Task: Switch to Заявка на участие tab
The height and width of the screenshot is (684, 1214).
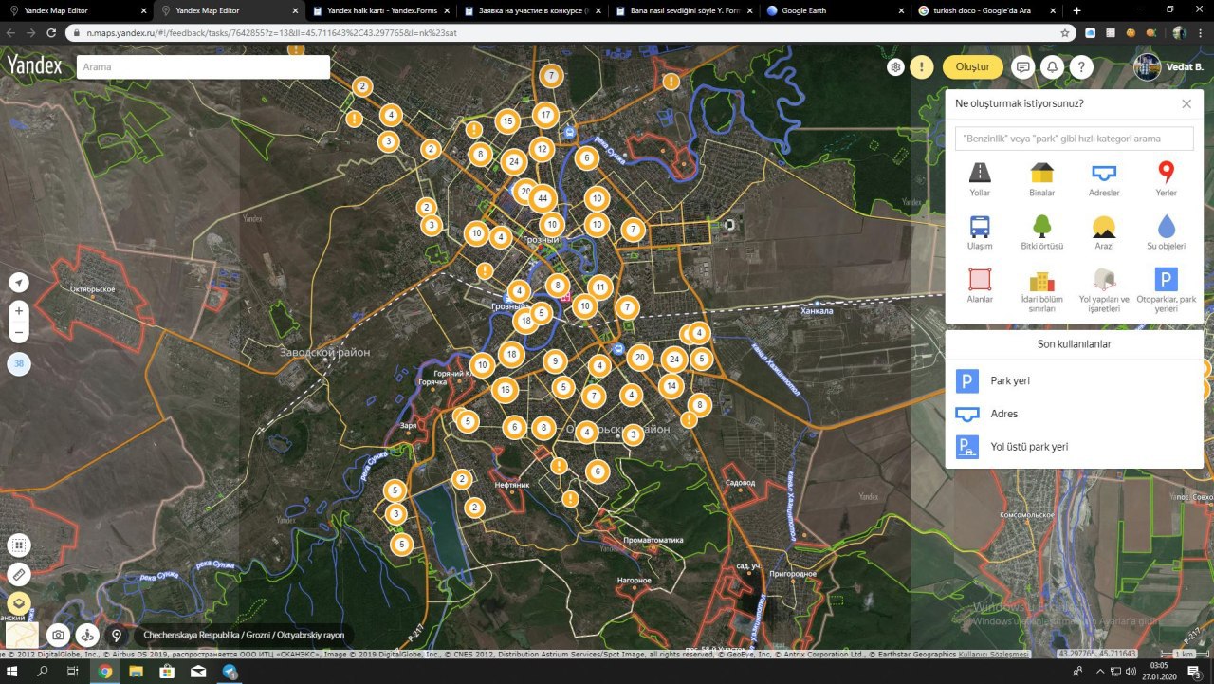Action: pyautogui.click(x=533, y=10)
